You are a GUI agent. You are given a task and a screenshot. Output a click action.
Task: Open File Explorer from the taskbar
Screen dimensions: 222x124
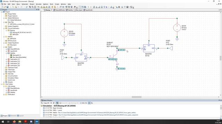point(20,122)
